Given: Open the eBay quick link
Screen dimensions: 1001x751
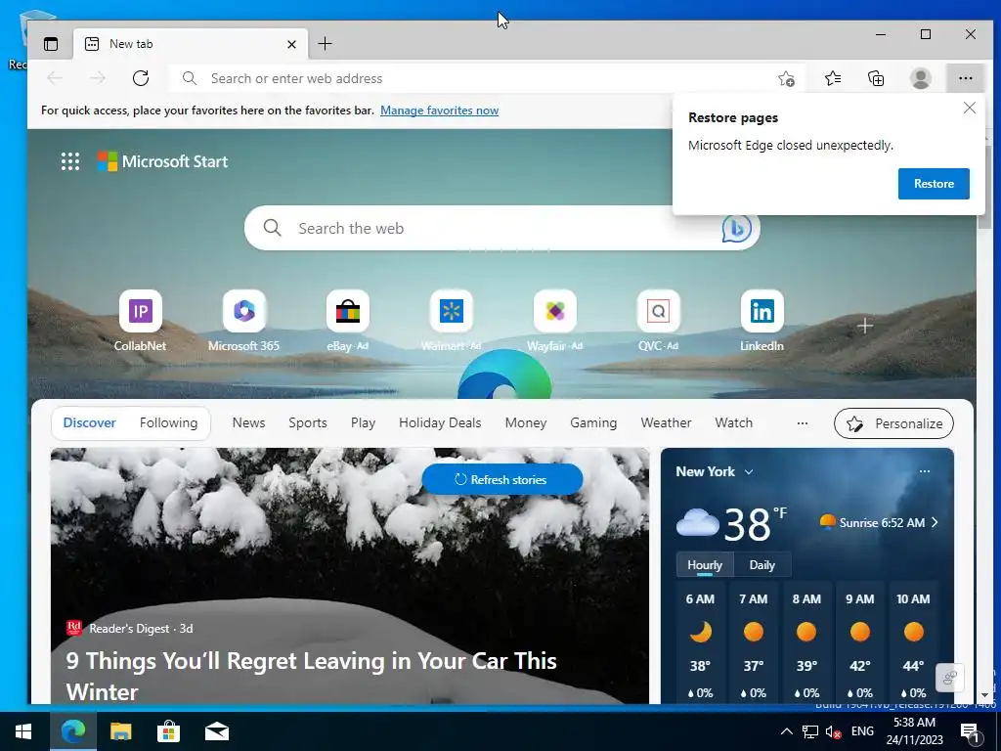Looking at the screenshot, I should (348, 321).
